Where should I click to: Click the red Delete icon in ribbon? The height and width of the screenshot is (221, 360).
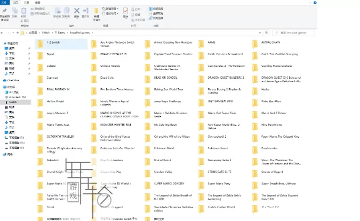point(77,11)
